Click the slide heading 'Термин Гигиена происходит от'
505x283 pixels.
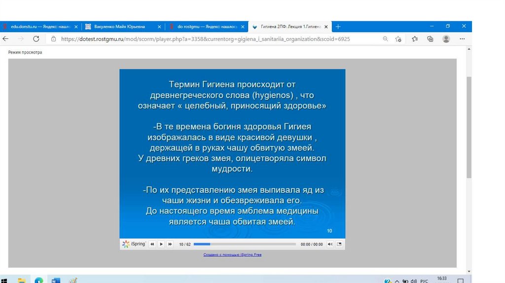click(232, 84)
